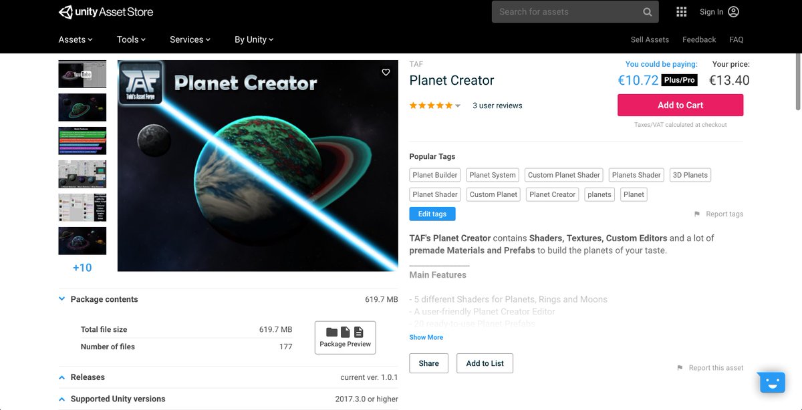
Task: Click Add to Cart button
Action: pyautogui.click(x=680, y=105)
